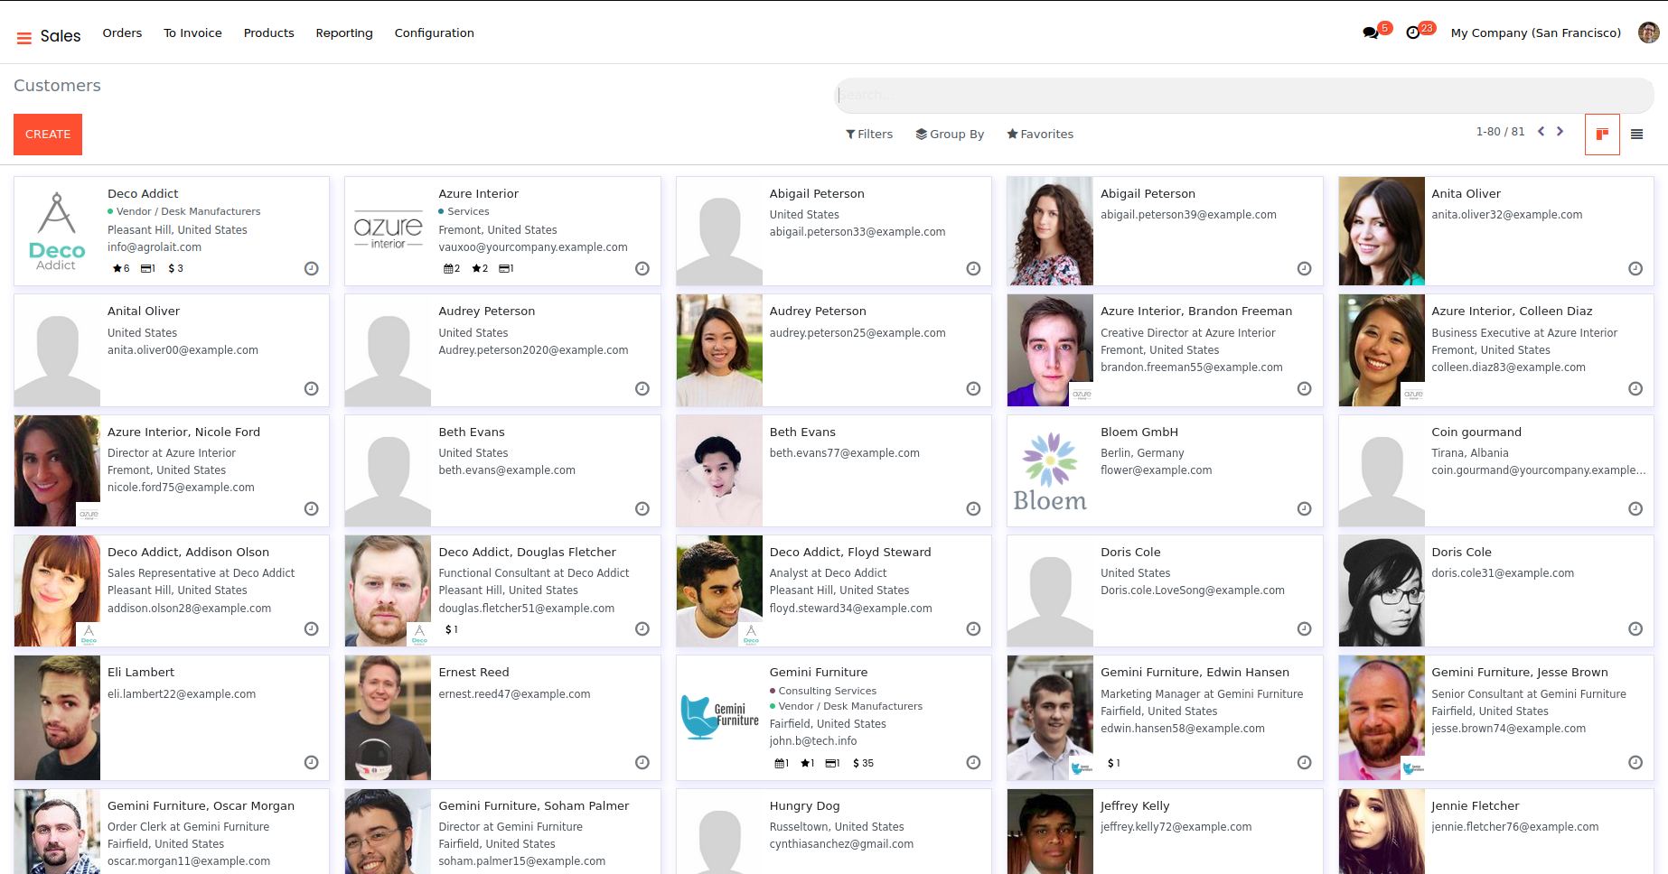Open the Favorites dropdown
Screen dimensions: 1668x874
pyautogui.click(x=1040, y=135)
